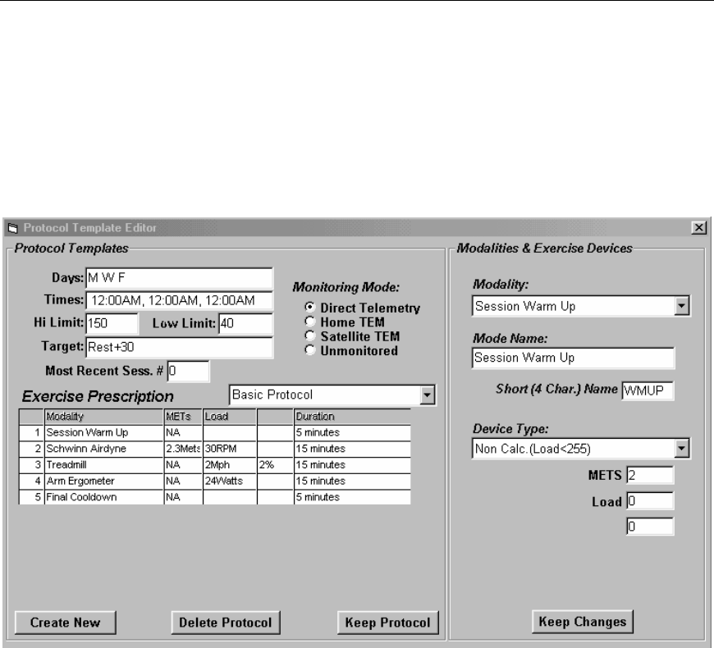714x648 pixels.
Task: Click the 2% grade cell
Action: click(276, 465)
